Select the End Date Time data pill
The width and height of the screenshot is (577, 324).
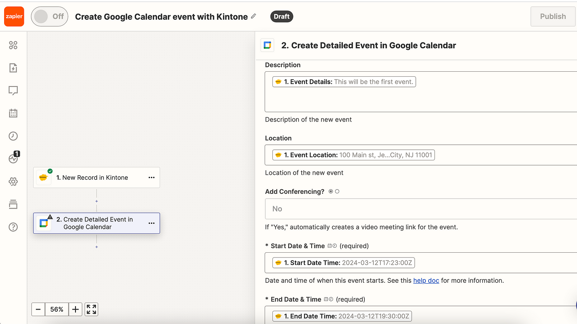[342, 316]
